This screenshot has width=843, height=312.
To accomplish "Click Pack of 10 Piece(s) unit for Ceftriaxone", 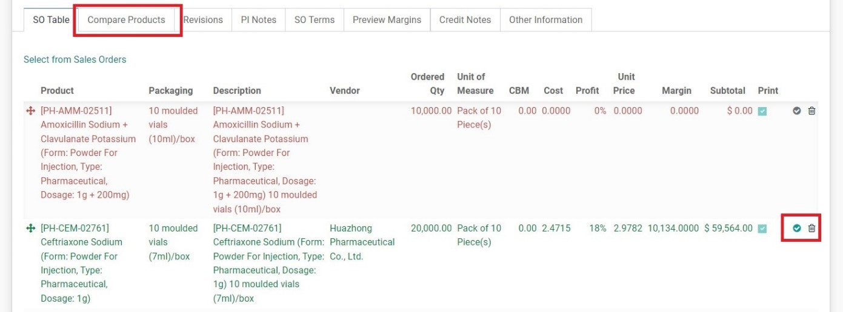I will point(479,235).
